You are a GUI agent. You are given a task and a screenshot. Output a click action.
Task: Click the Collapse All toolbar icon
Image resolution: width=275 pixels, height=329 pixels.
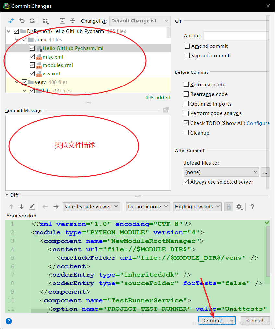(72, 21)
